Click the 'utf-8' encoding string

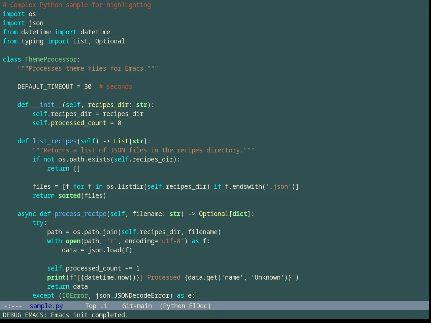click(x=171, y=241)
